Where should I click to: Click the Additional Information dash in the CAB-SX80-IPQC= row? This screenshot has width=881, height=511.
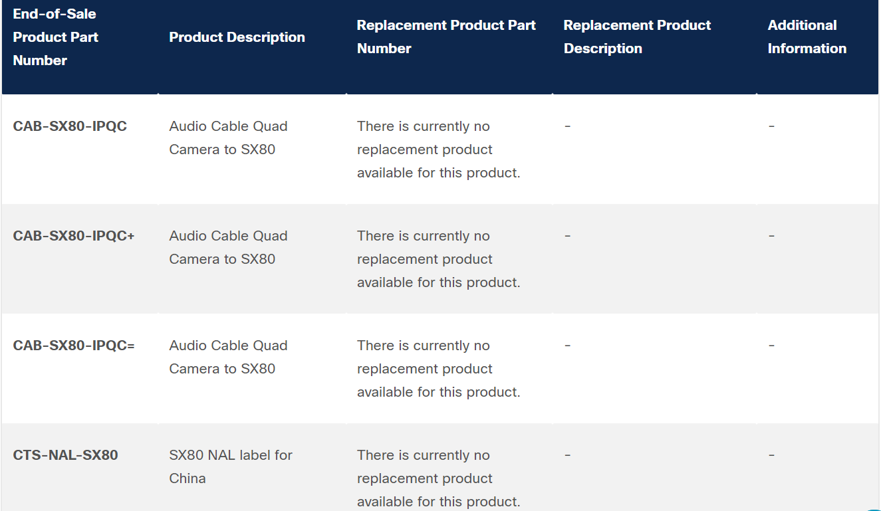pyautogui.click(x=771, y=346)
